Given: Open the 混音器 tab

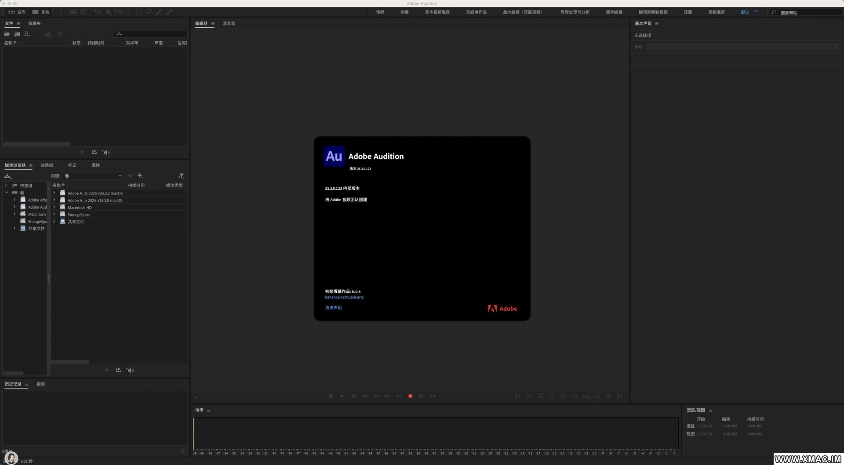Looking at the screenshot, I should pyautogui.click(x=229, y=23).
